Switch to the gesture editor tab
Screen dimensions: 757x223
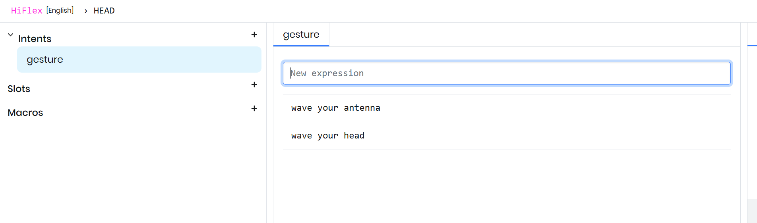coord(301,35)
